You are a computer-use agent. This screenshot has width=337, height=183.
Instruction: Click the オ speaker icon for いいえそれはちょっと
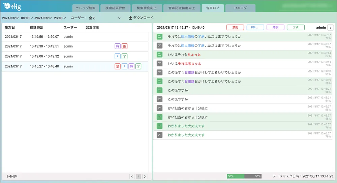159,63
